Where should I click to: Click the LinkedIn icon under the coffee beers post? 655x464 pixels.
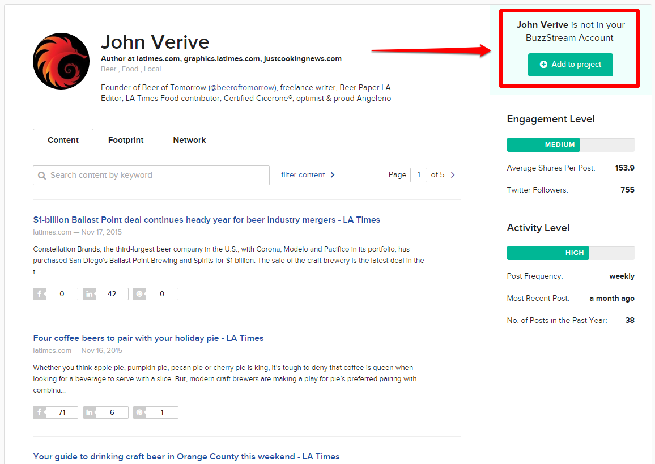(x=89, y=412)
